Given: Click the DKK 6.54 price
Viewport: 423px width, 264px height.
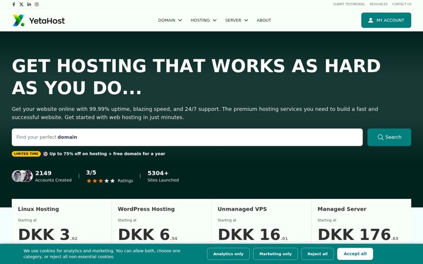Looking at the screenshot, I should (147, 235).
